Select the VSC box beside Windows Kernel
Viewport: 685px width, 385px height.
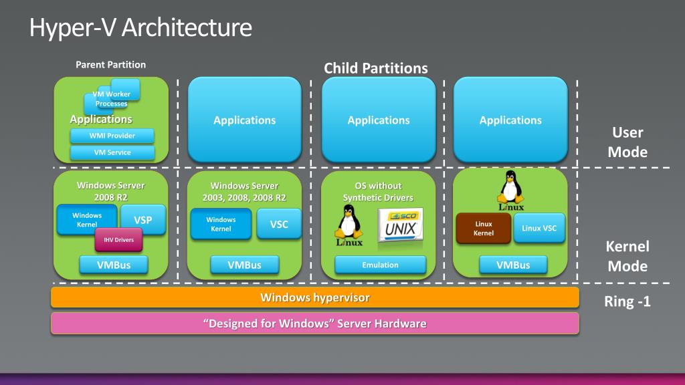[x=279, y=224]
